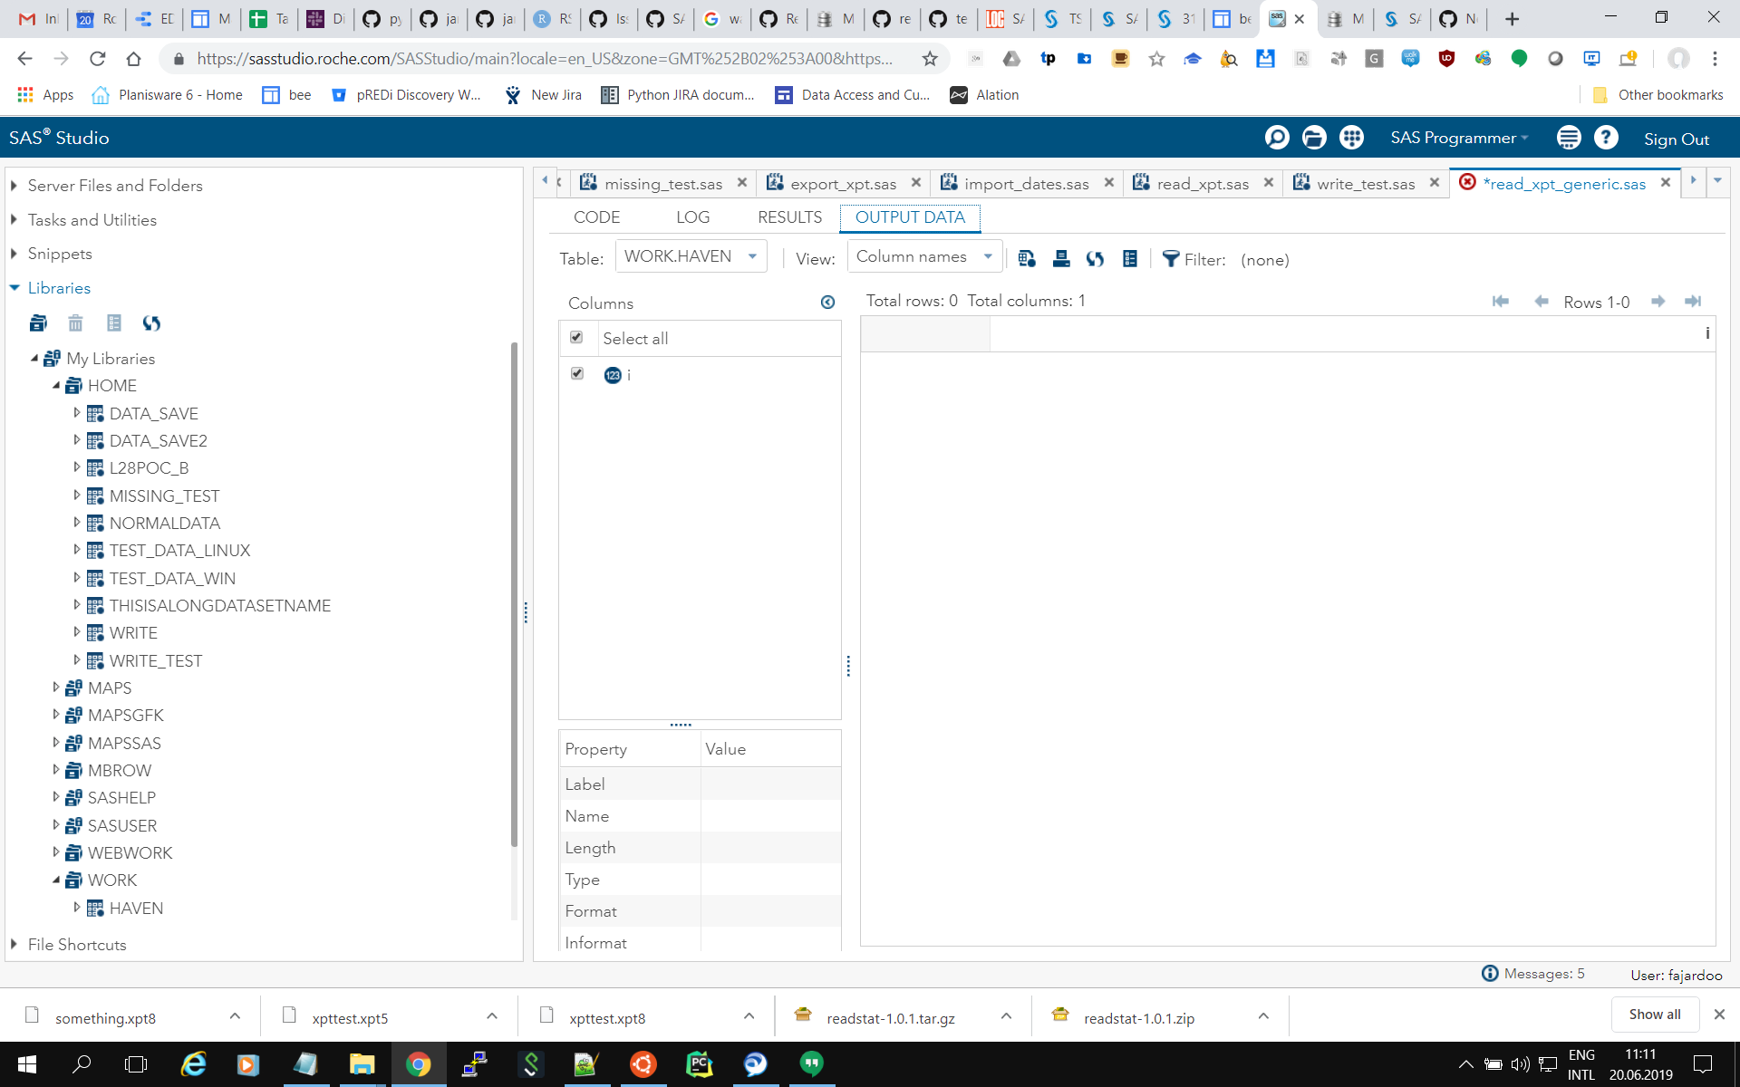Open the write_test.sas tab

(x=1365, y=184)
